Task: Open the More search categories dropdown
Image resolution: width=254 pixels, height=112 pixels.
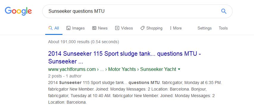Action: point(176,28)
